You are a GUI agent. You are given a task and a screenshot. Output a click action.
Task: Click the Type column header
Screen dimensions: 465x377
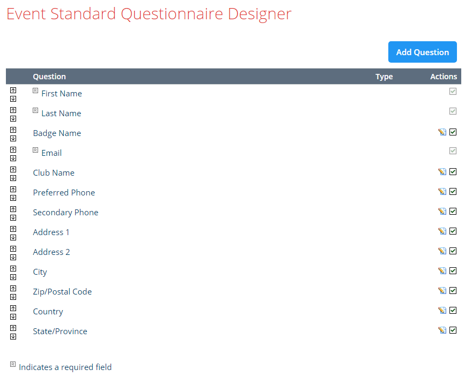click(x=384, y=77)
